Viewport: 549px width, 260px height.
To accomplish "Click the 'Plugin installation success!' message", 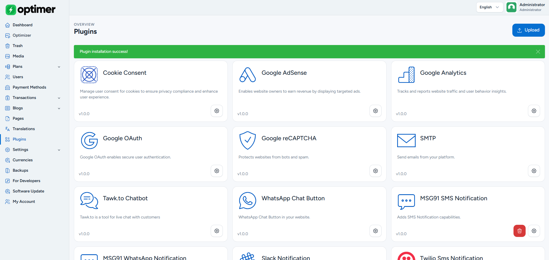I will (x=104, y=52).
